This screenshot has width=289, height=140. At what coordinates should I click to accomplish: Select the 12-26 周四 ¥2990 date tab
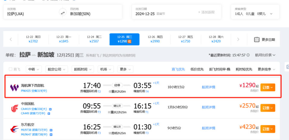point(155,39)
